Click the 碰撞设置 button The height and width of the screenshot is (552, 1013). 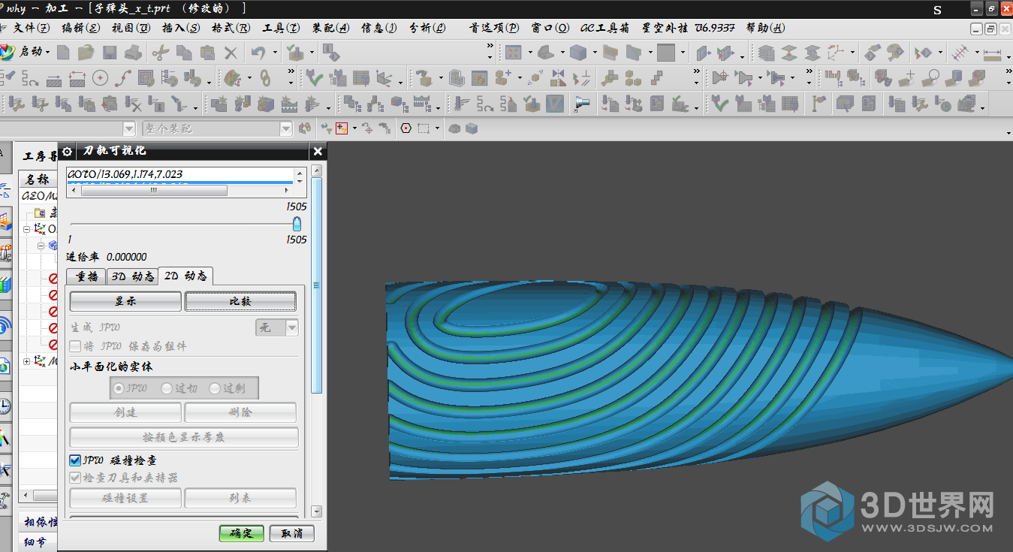(x=125, y=498)
